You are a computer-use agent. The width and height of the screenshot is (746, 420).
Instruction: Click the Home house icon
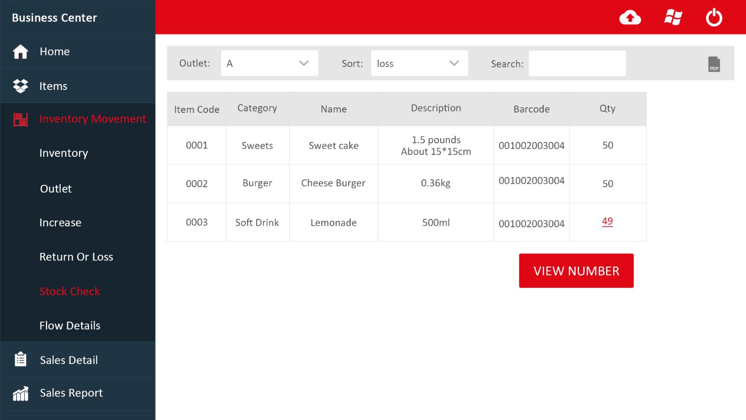click(21, 52)
